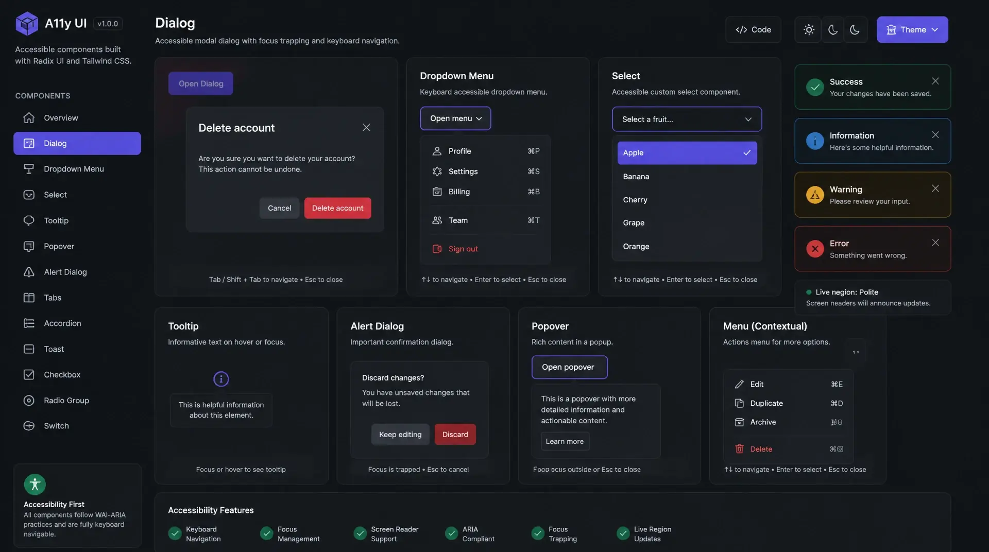Click the Overview home icon in sidebar
This screenshot has width=989, height=552.
click(x=29, y=118)
